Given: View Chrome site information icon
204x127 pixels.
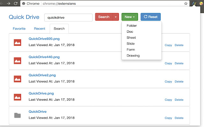Looking at the screenshot, I should [x=24, y=3].
